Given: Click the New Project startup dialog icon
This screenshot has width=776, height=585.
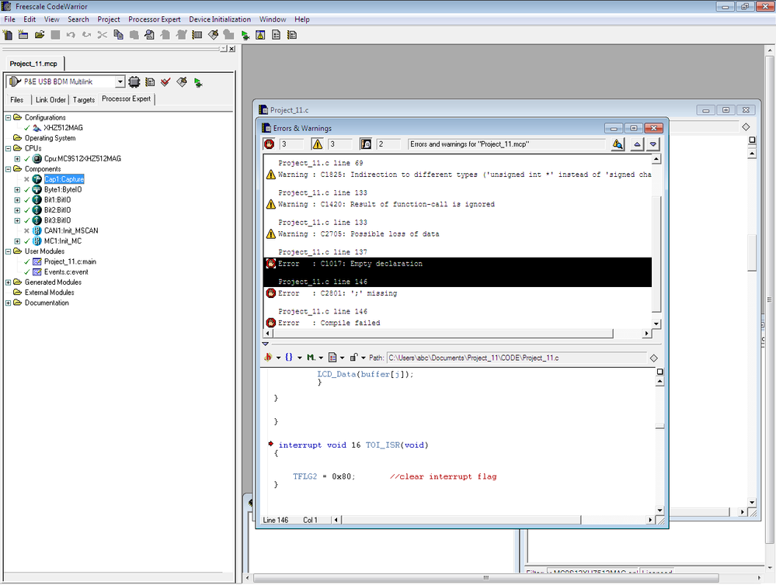Looking at the screenshot, I should coord(23,35).
